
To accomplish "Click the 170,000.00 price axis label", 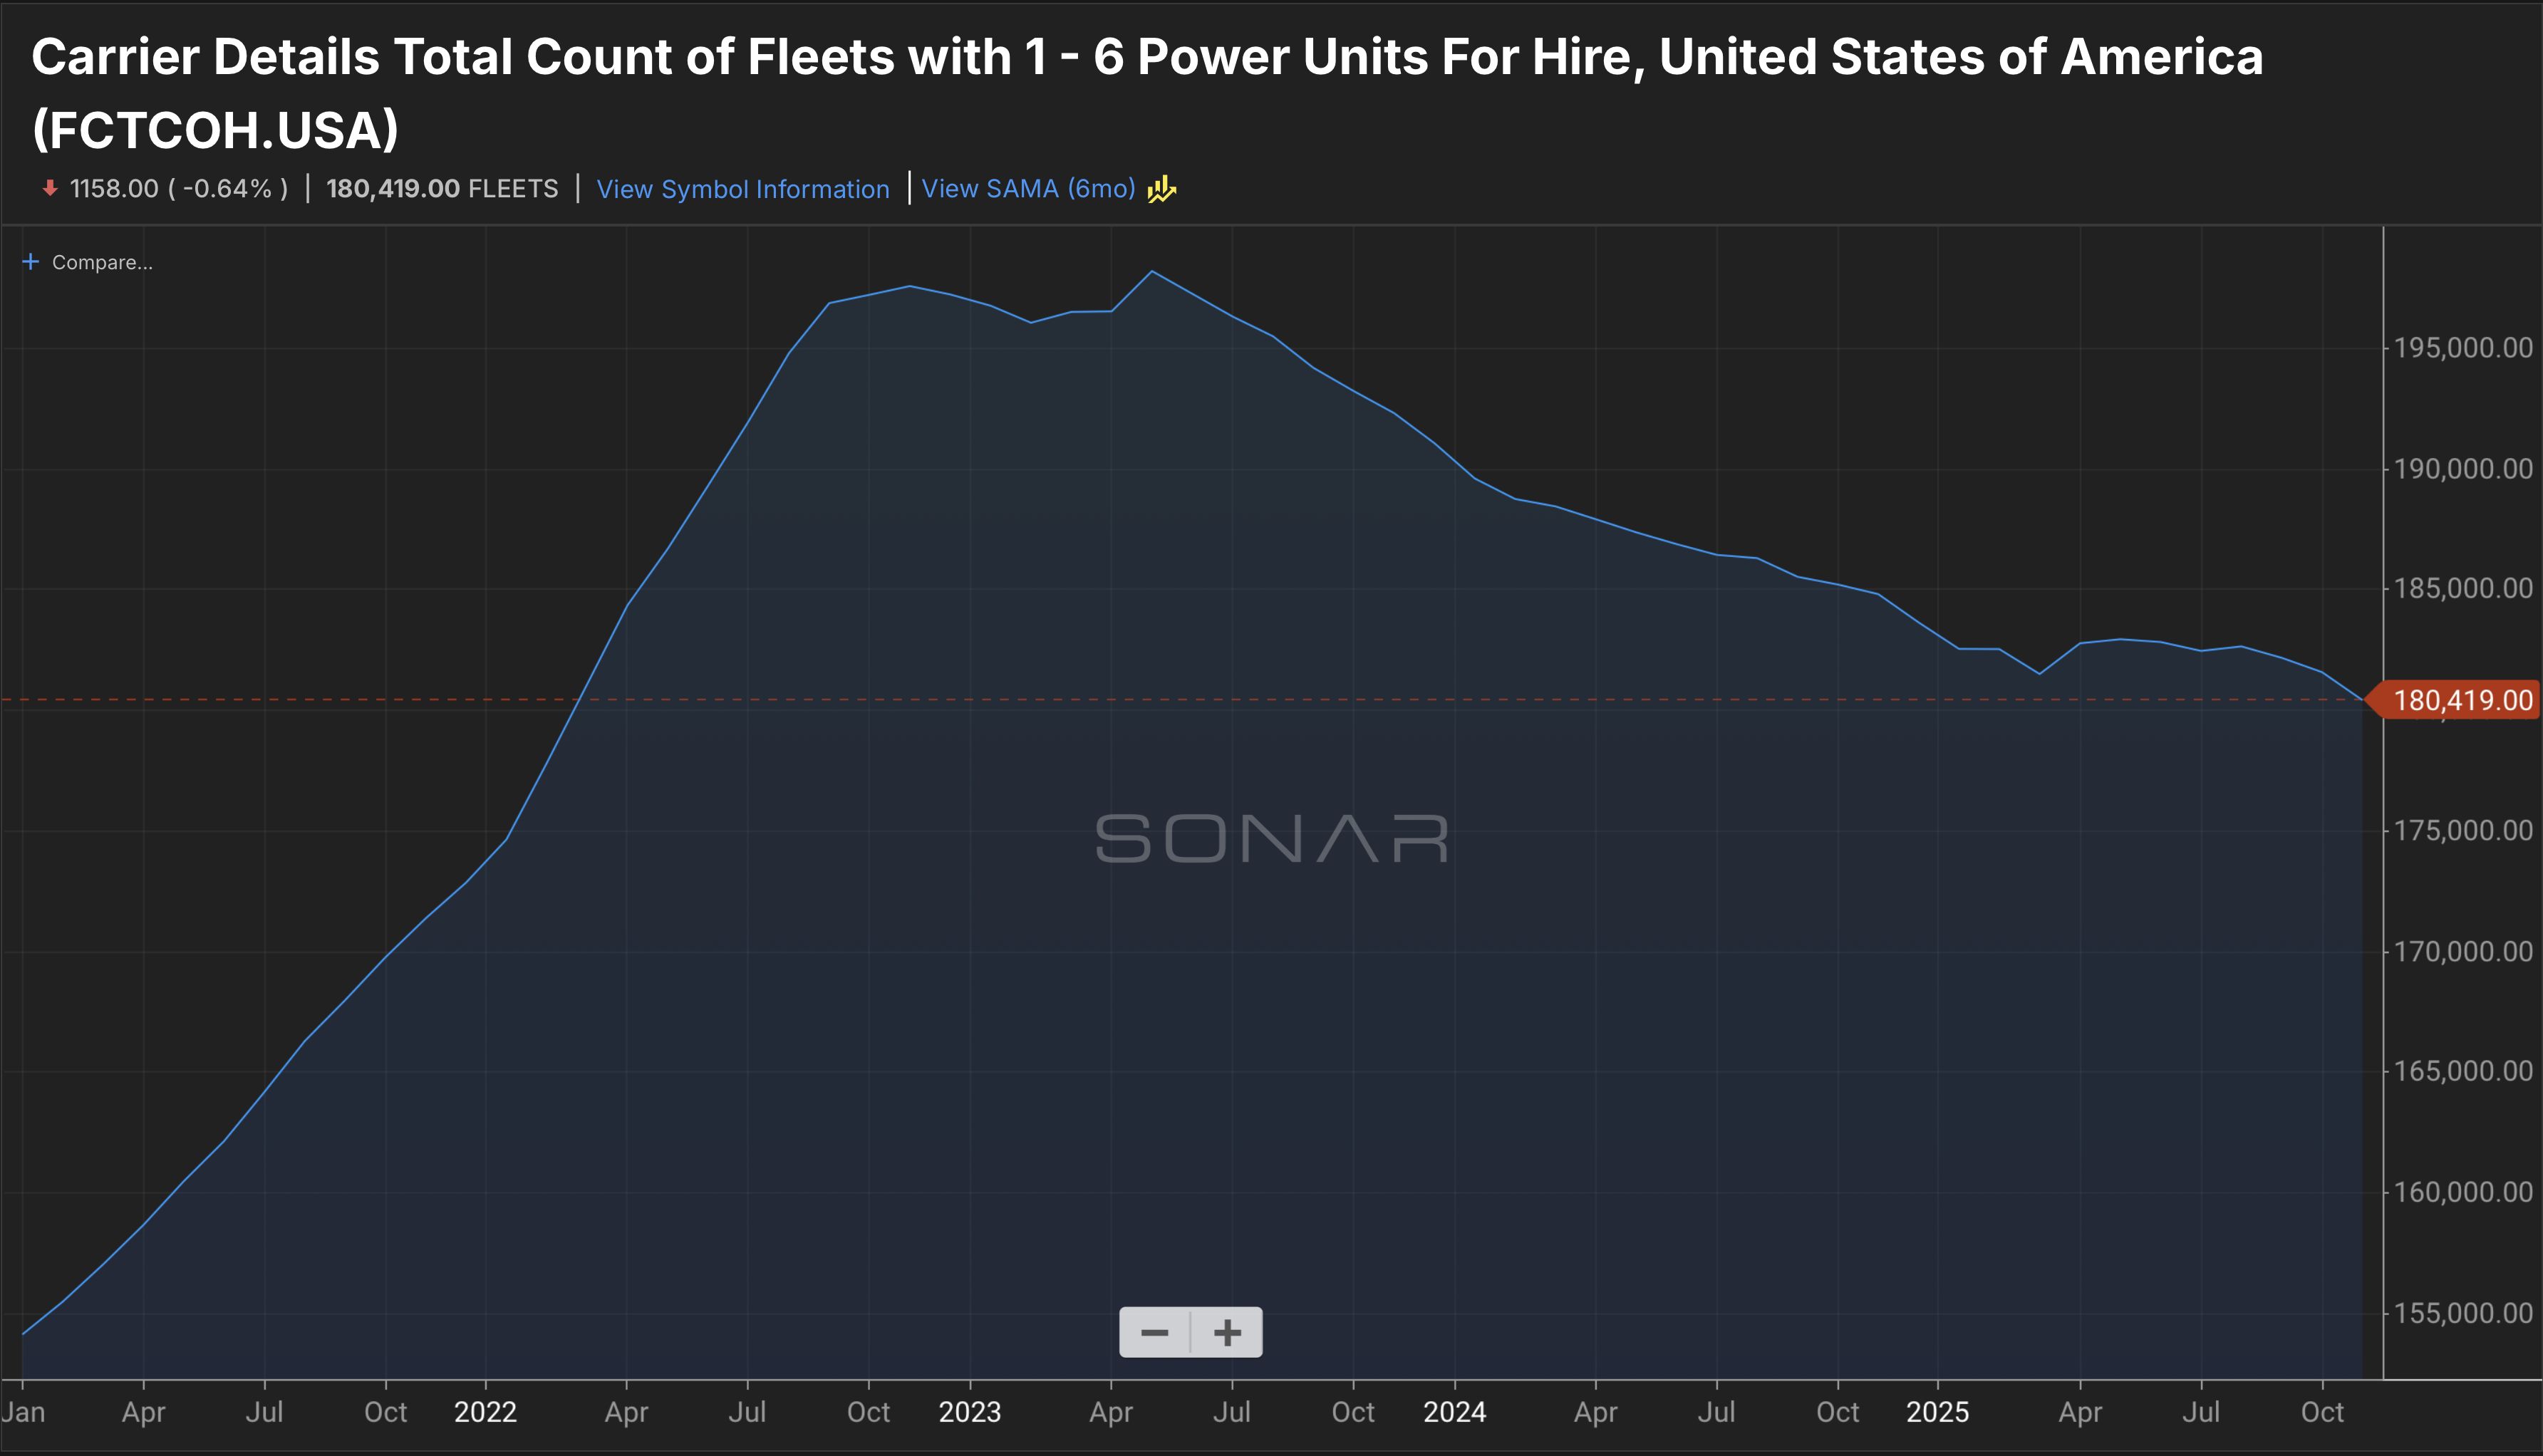I will [2462, 951].
